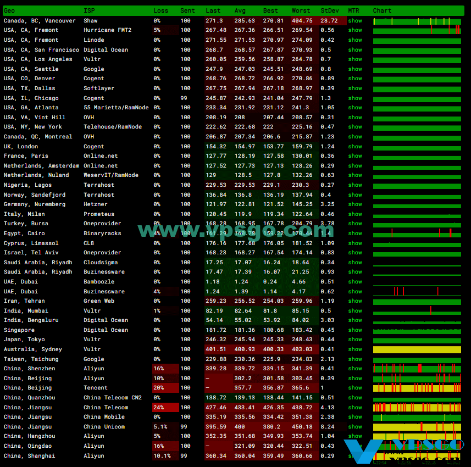Screen dimensions: 471x467
Task: Show MTR for Lagos Terrahost
Action: (x=354, y=185)
